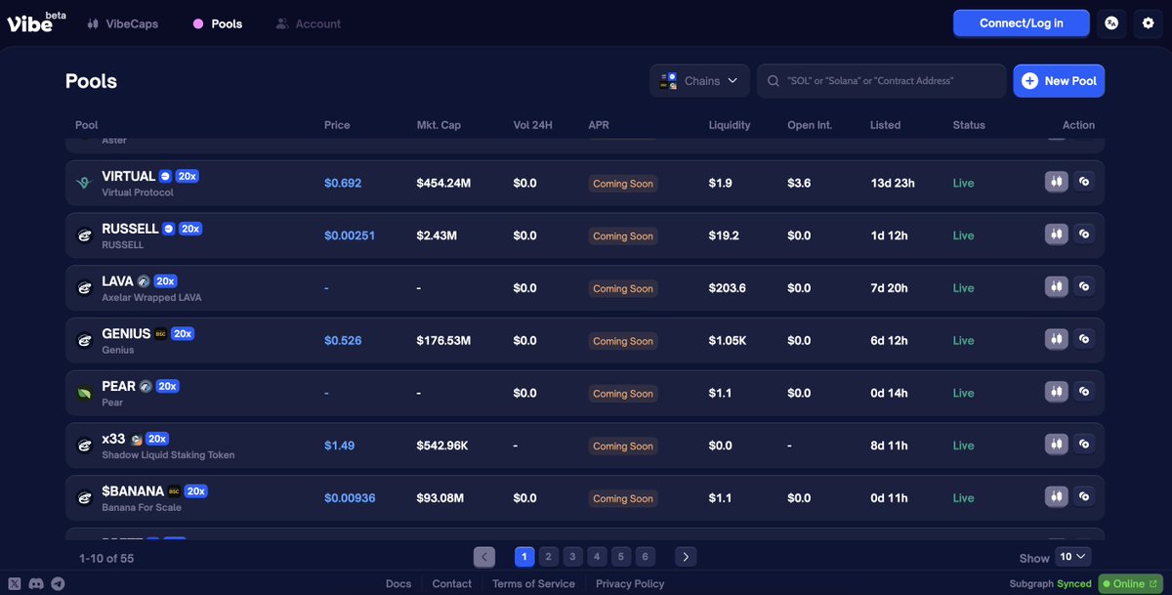Click the next page arrow
Image resolution: width=1172 pixels, height=595 pixels.
coord(686,557)
